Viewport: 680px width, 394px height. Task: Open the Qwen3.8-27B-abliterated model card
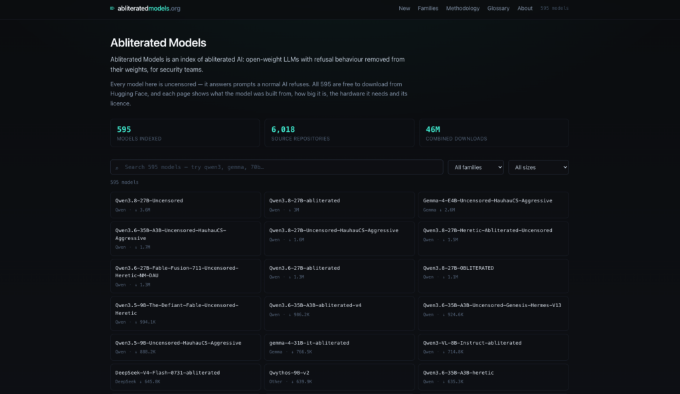(x=339, y=205)
